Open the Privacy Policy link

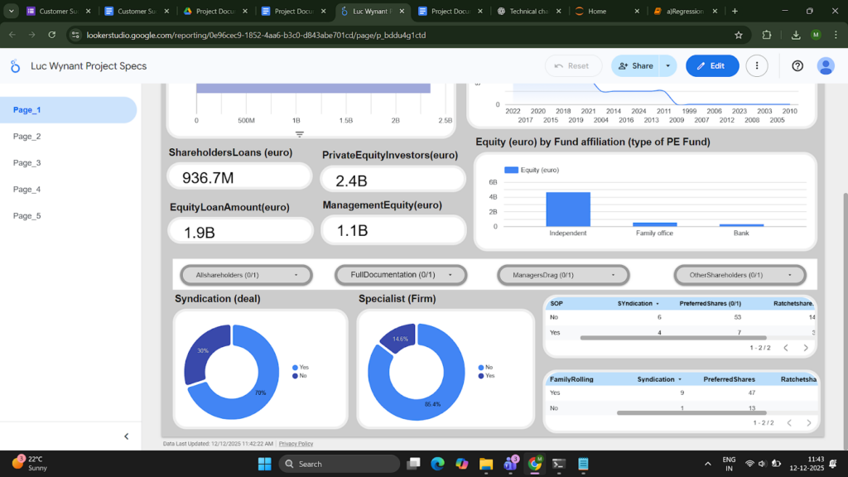click(x=296, y=444)
